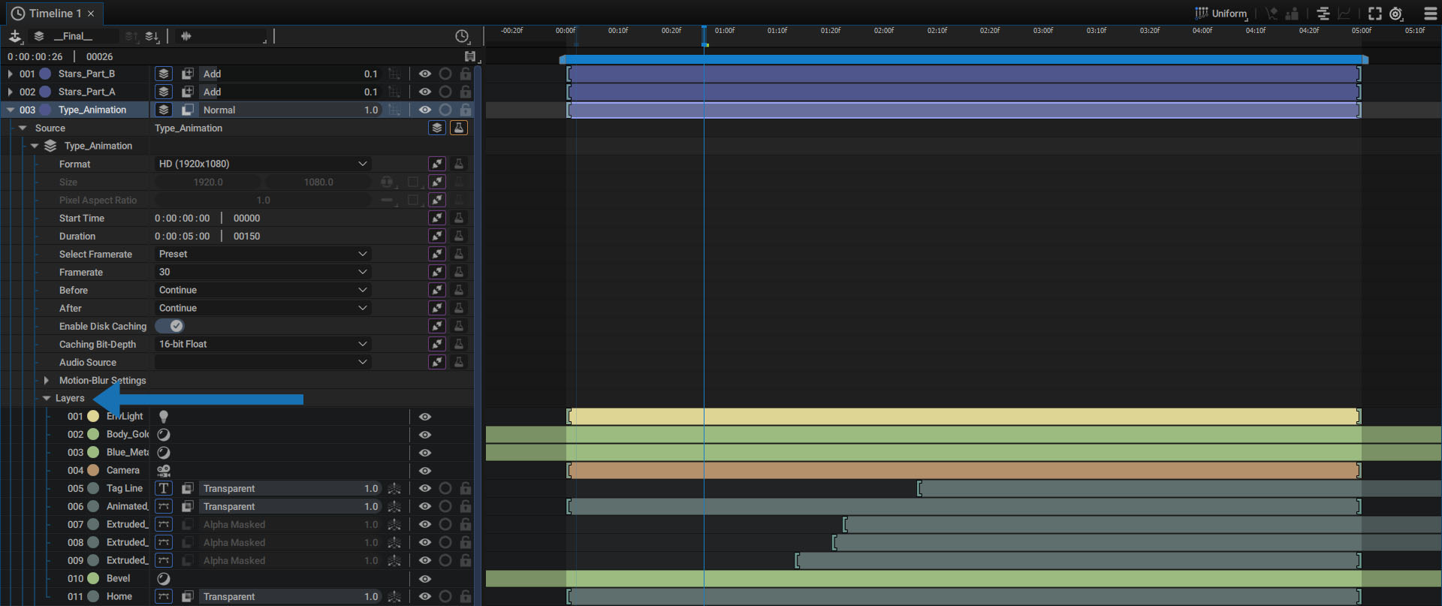This screenshot has height=606, width=1442.
Task: Hide the Stars_Part_B layer with eye icon
Action: pyautogui.click(x=425, y=74)
